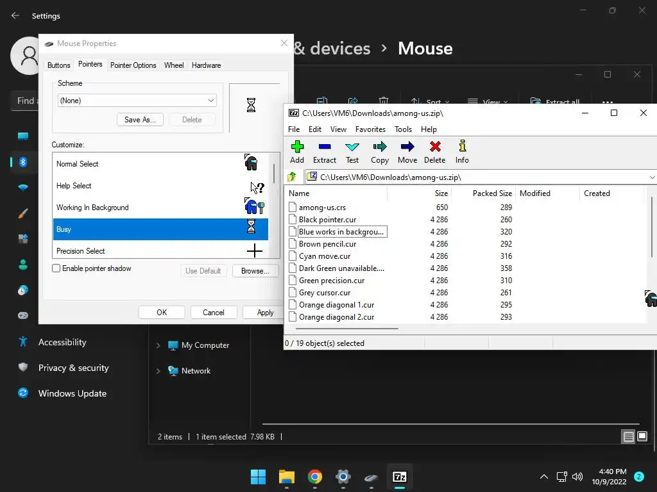Open the 7-Zip Favorites menu

click(370, 129)
